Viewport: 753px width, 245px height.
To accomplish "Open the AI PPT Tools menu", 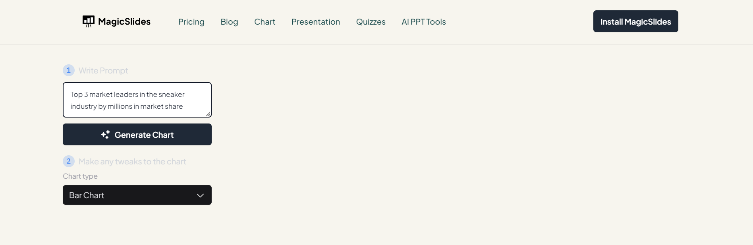I will (x=423, y=22).
